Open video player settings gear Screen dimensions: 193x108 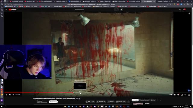(178, 95)
